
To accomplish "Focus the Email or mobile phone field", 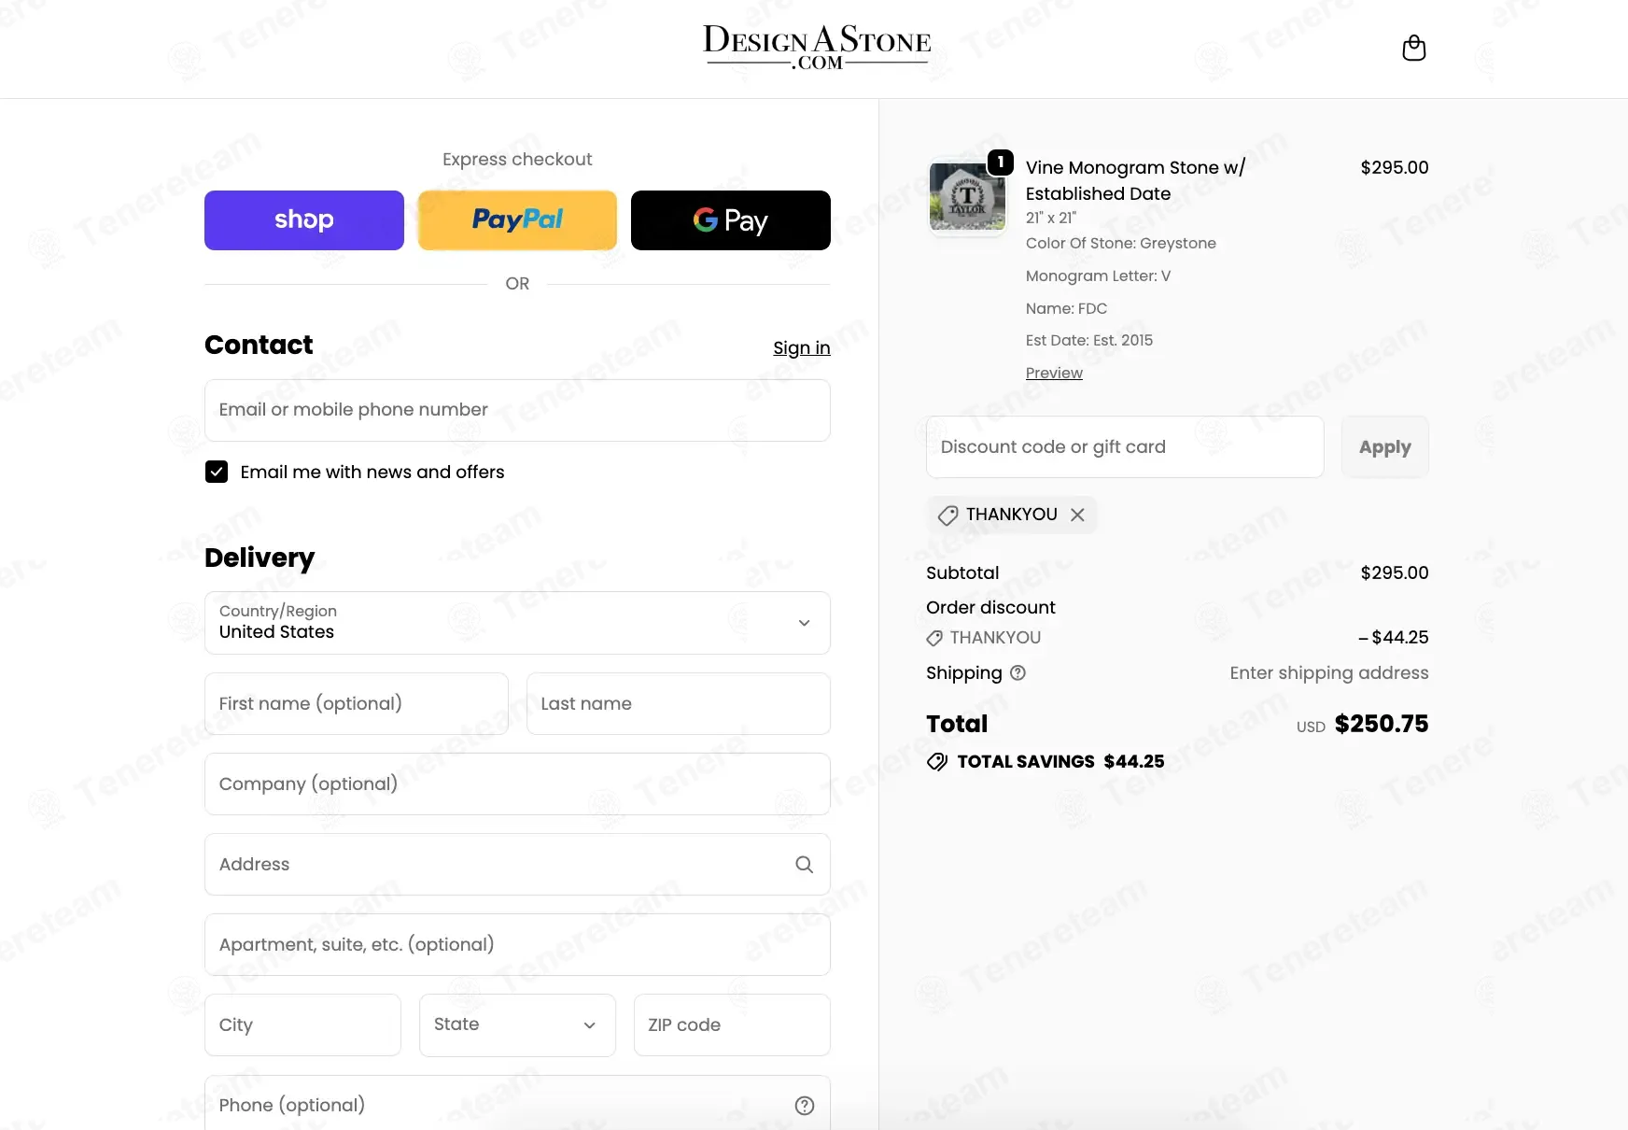I will click(516, 411).
